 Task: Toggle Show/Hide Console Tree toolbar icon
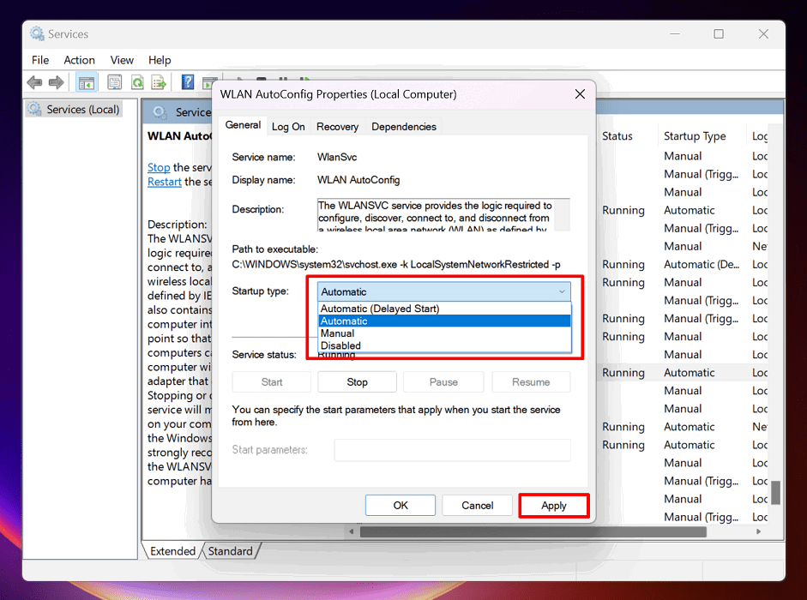tap(87, 82)
